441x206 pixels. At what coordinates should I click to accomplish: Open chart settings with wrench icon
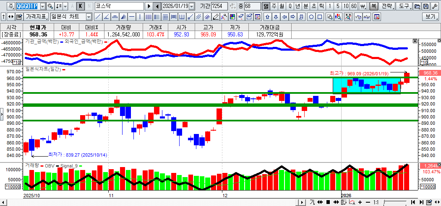434,6
